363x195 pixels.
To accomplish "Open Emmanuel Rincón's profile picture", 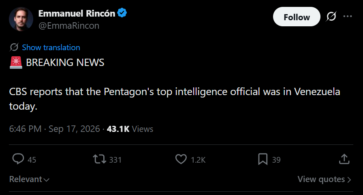I will (21, 19).
